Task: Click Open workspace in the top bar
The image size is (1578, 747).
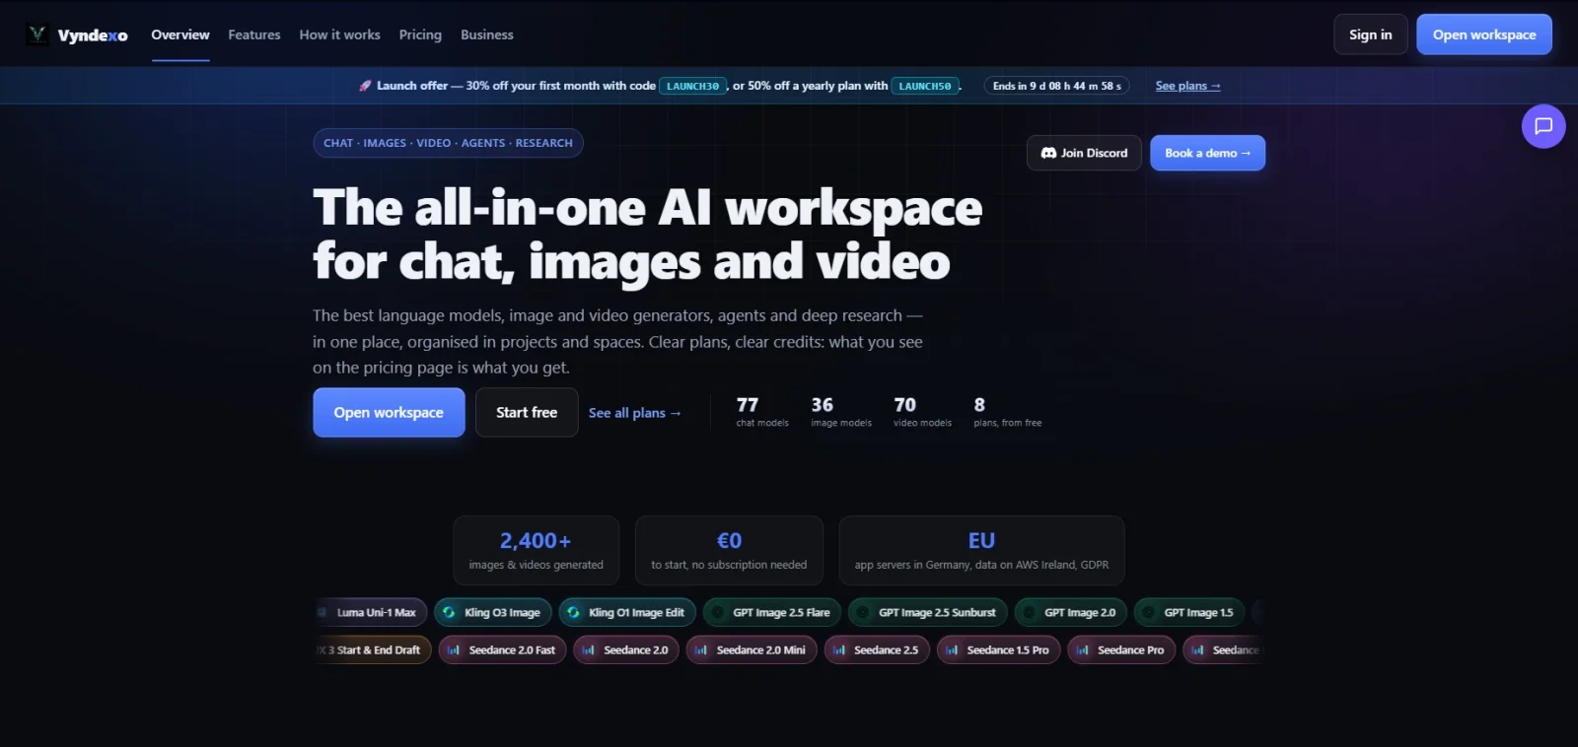Action: pyautogui.click(x=1484, y=34)
